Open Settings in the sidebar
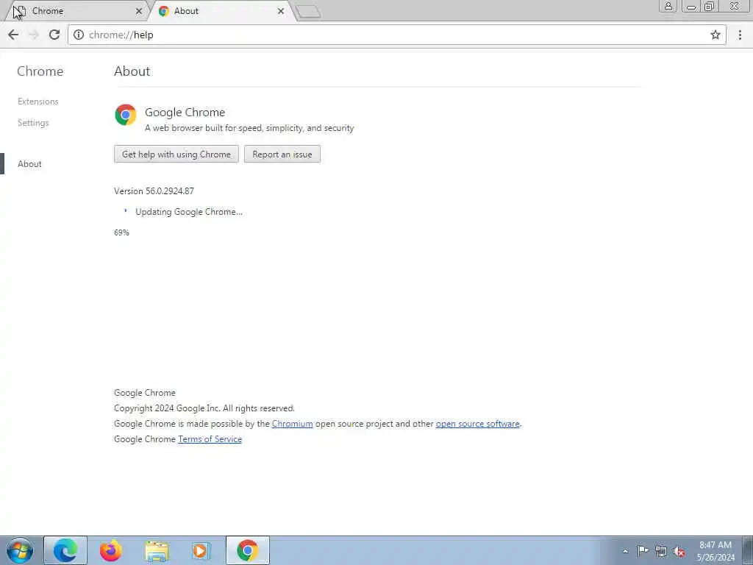The width and height of the screenshot is (753, 565). (33, 123)
